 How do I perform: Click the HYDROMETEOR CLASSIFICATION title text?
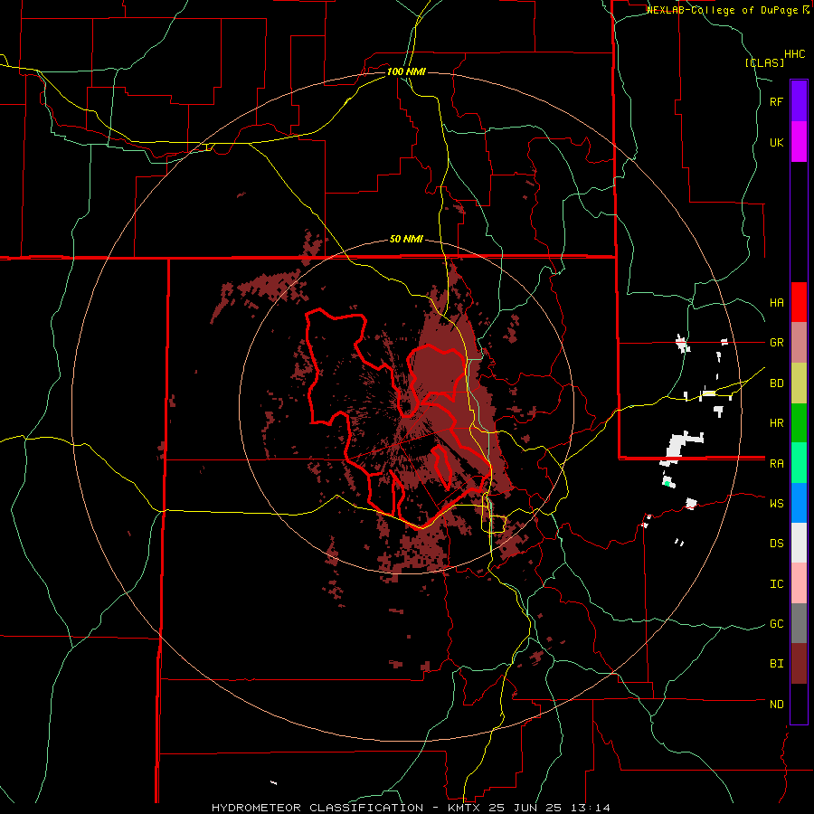click(317, 808)
